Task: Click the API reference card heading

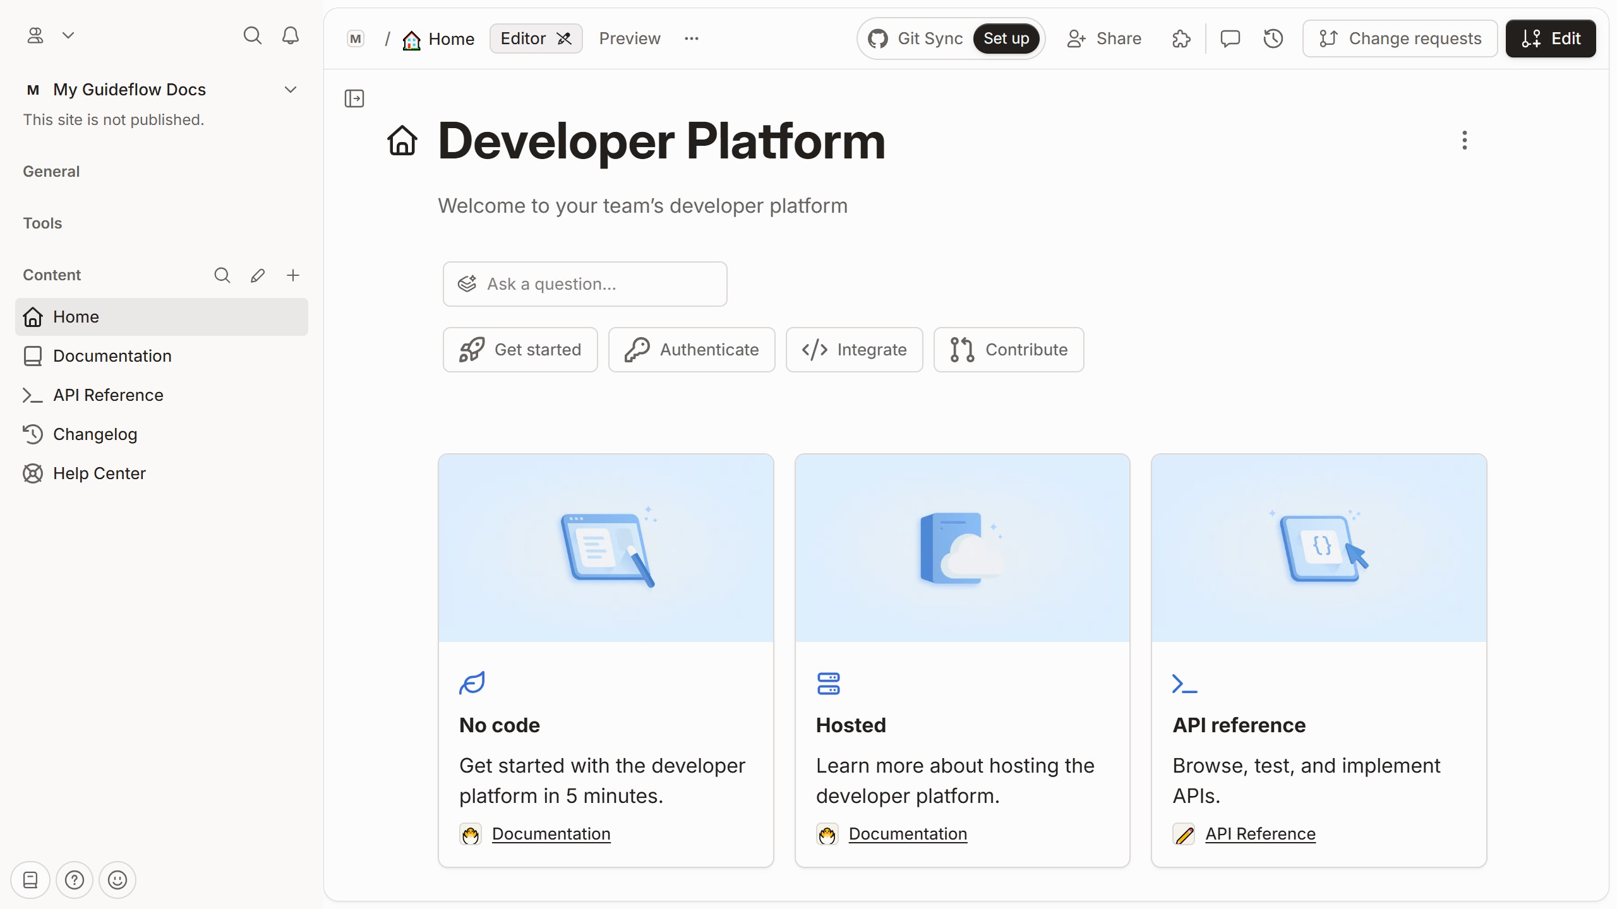Action: [x=1239, y=725]
